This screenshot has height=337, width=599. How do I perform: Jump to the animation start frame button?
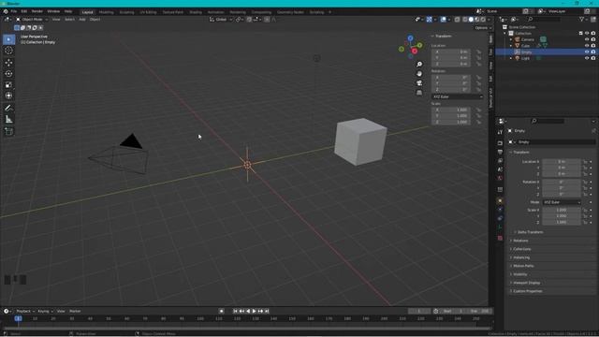click(235, 312)
